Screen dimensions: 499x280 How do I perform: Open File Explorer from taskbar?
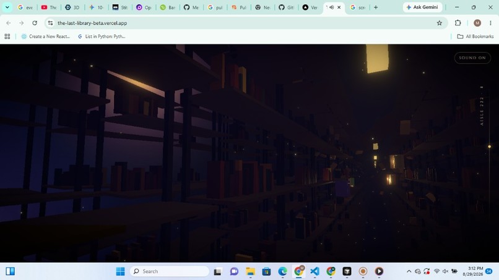[x=251, y=271]
